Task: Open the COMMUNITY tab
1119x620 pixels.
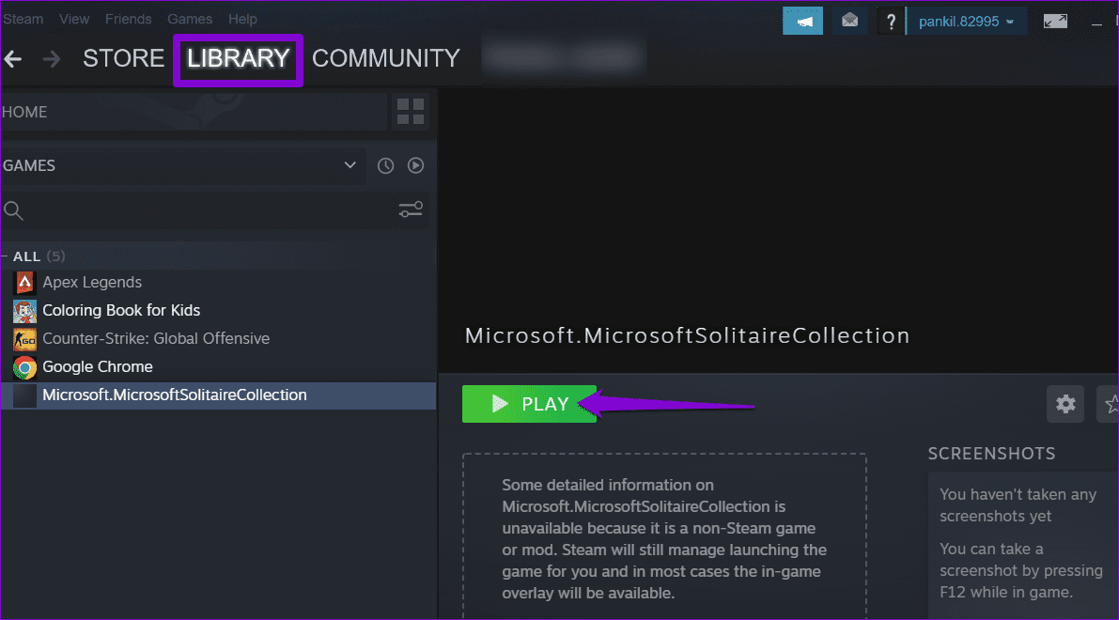Action: pyautogui.click(x=386, y=58)
